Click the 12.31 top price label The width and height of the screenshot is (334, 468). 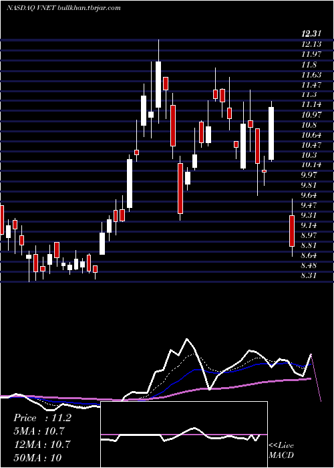312,34
